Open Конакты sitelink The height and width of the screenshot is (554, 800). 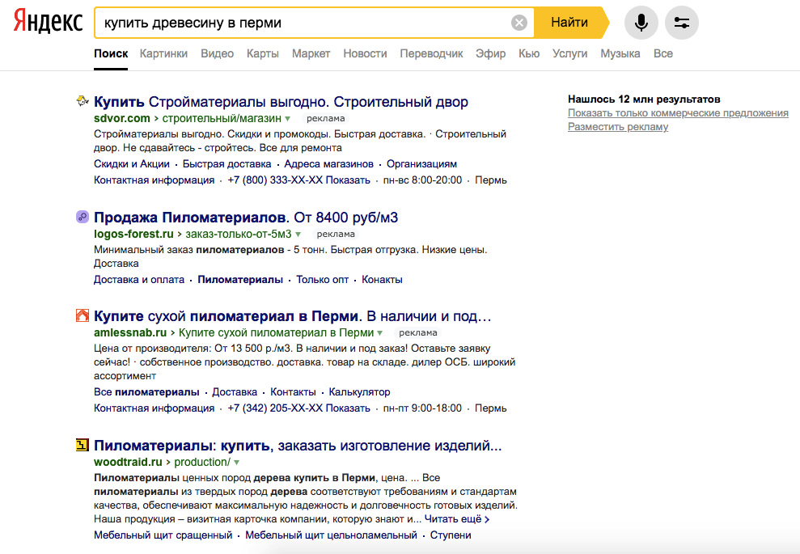tap(382, 280)
